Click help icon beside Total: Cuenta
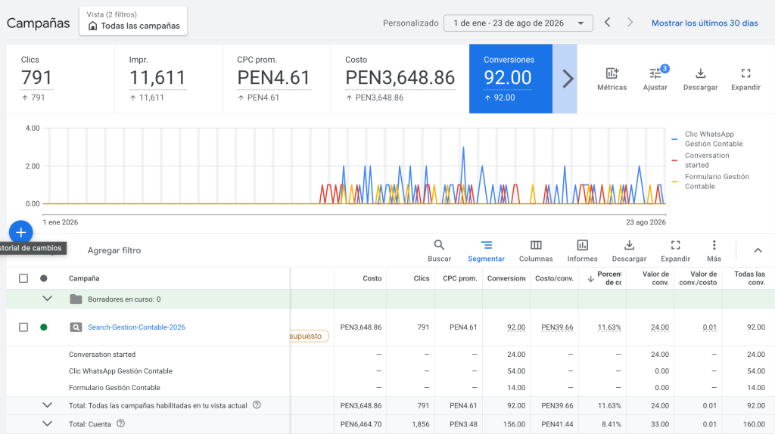The image size is (775, 434). click(120, 423)
